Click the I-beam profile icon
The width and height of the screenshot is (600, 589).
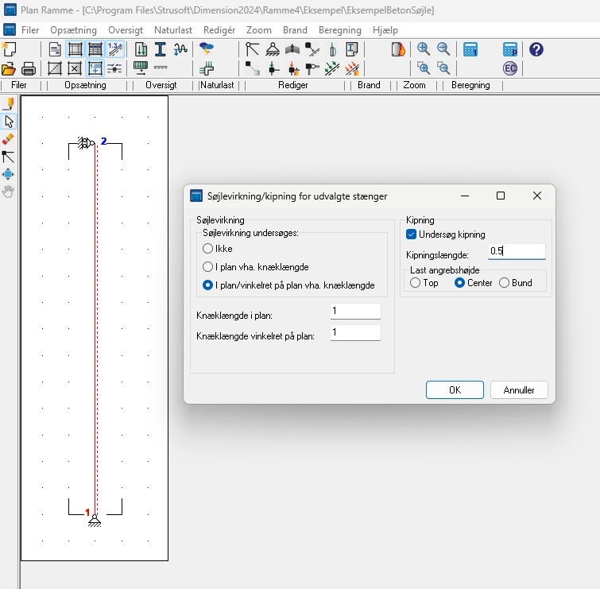click(x=160, y=49)
